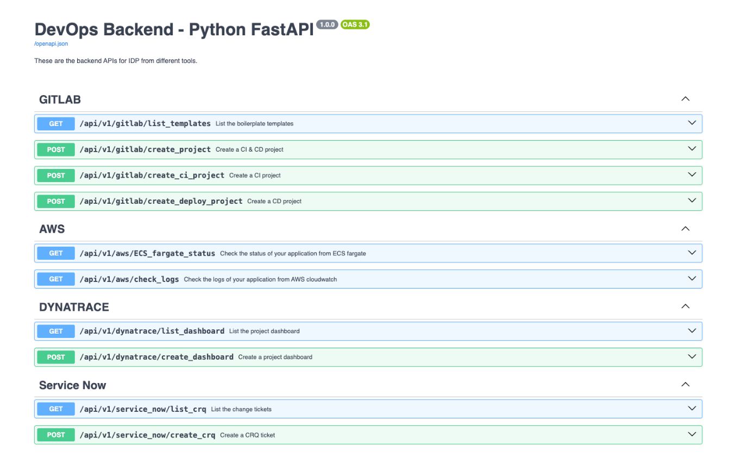Screen dimensions: 749x464
Task: Expand the create_deploy_project endpoint arrow
Action: [x=692, y=200]
